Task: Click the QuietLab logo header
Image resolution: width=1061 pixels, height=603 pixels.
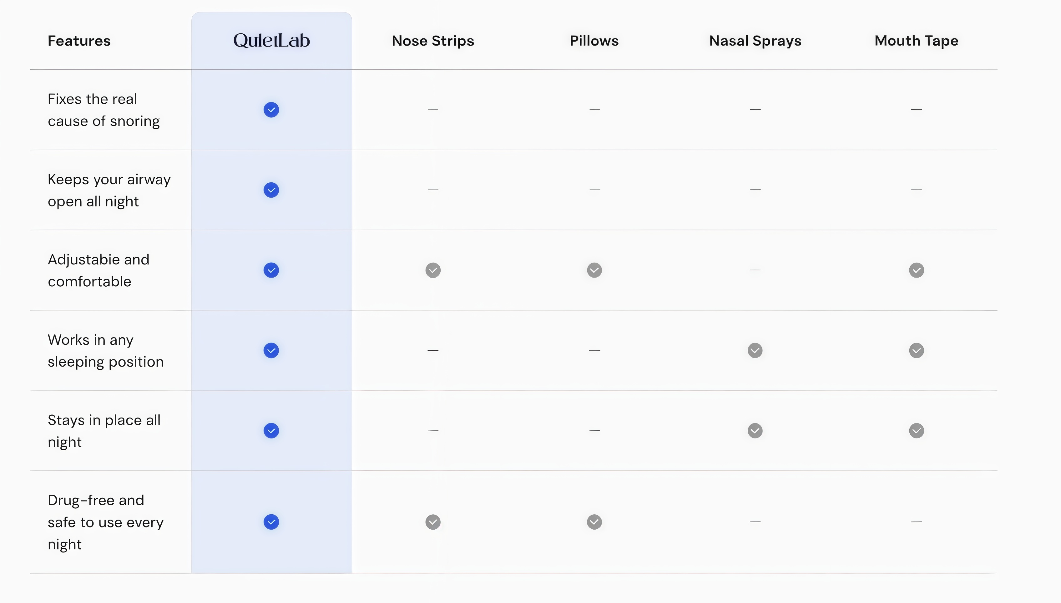Action: coord(271,41)
